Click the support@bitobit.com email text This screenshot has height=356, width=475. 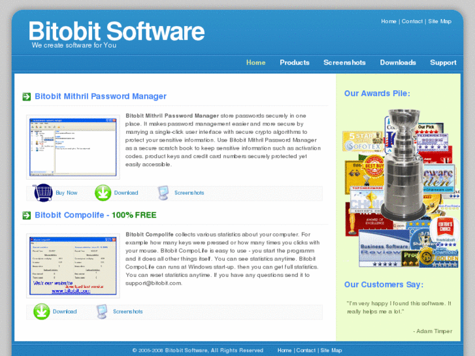(x=154, y=283)
